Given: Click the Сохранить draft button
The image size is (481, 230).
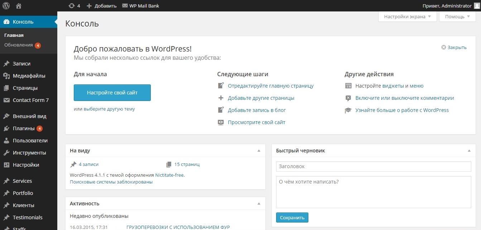Looking at the screenshot, I should (292, 217).
